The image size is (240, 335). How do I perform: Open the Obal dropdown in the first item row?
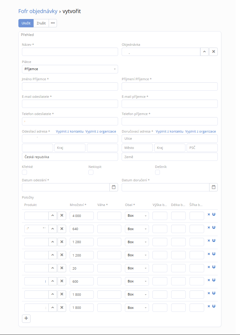pyautogui.click(x=137, y=216)
